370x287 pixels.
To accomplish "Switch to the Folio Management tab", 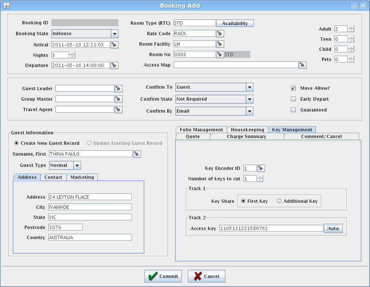I will (x=201, y=129).
